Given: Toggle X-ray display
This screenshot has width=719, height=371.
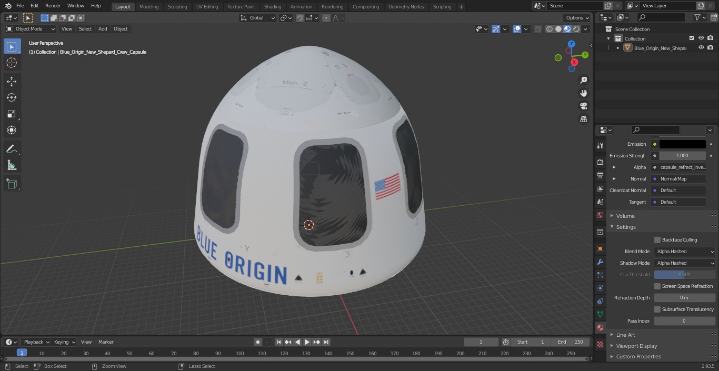Looking at the screenshot, I should click(537, 29).
